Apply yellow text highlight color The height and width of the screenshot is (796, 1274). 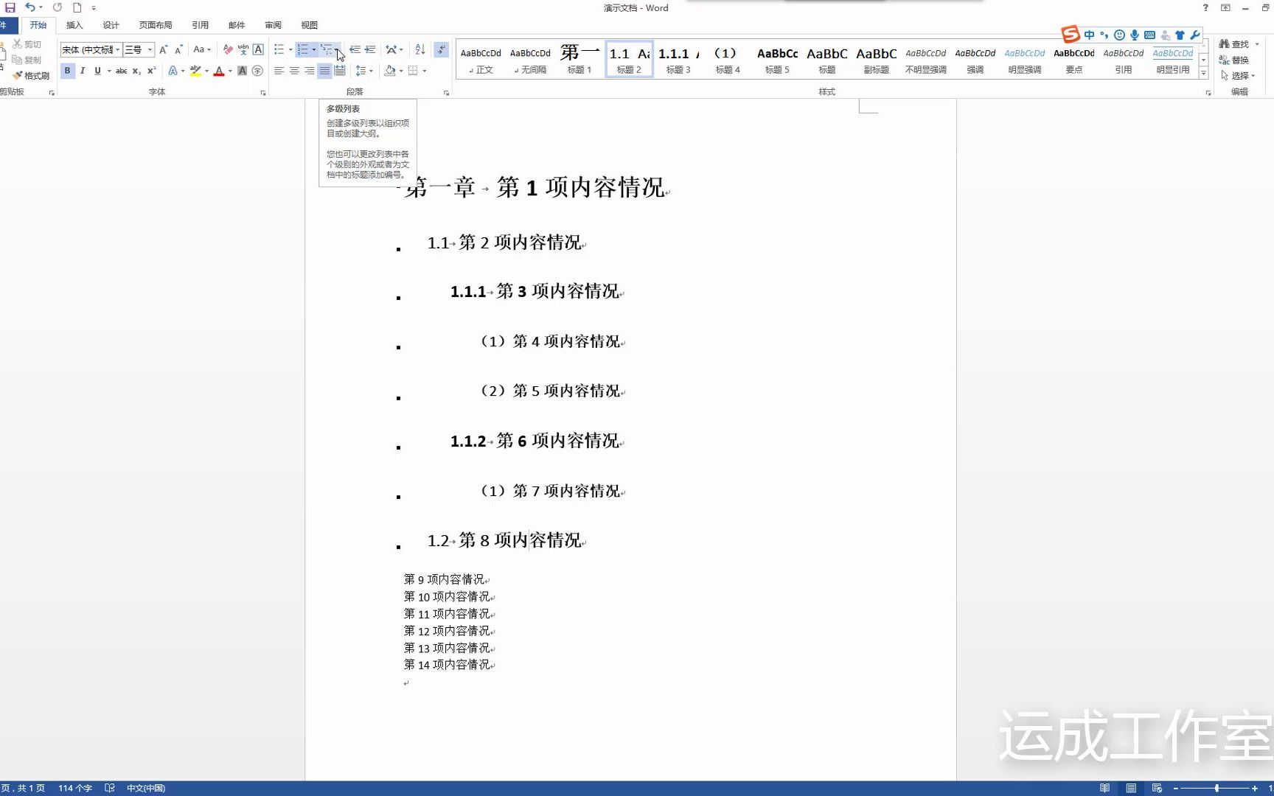point(195,71)
